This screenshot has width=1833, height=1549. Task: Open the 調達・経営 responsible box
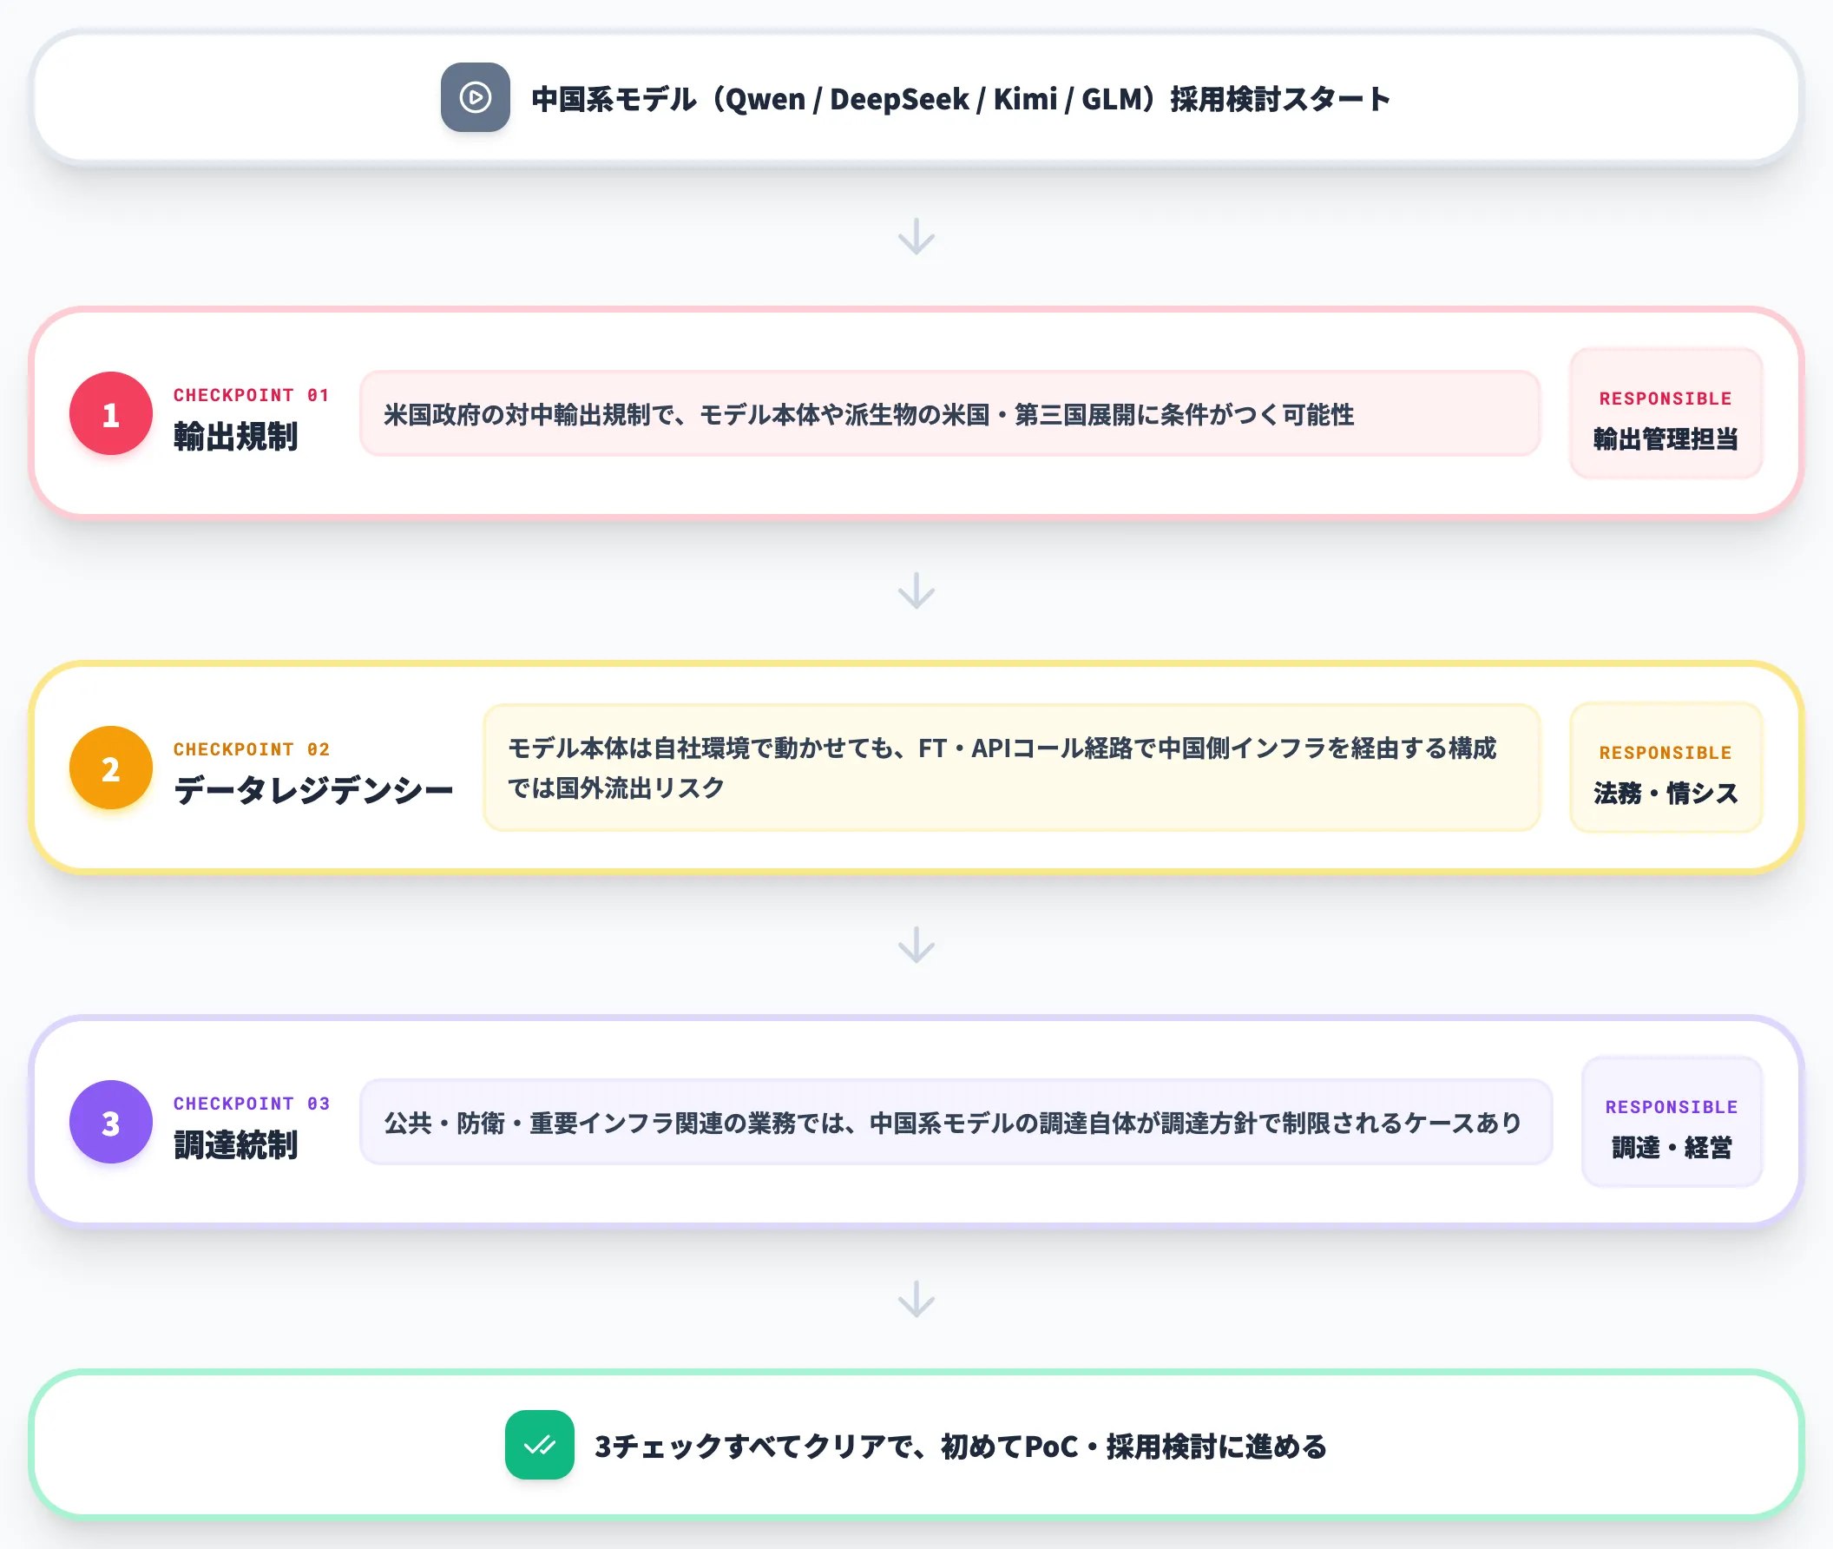click(x=1672, y=1122)
